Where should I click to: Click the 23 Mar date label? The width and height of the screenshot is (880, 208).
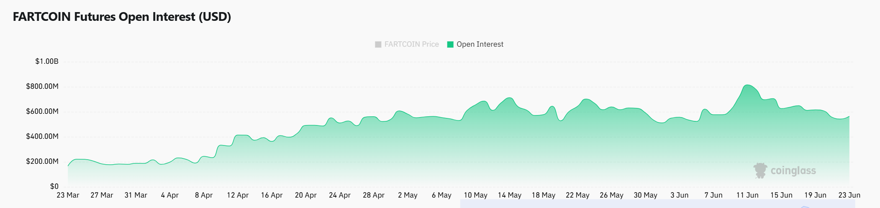click(x=68, y=195)
